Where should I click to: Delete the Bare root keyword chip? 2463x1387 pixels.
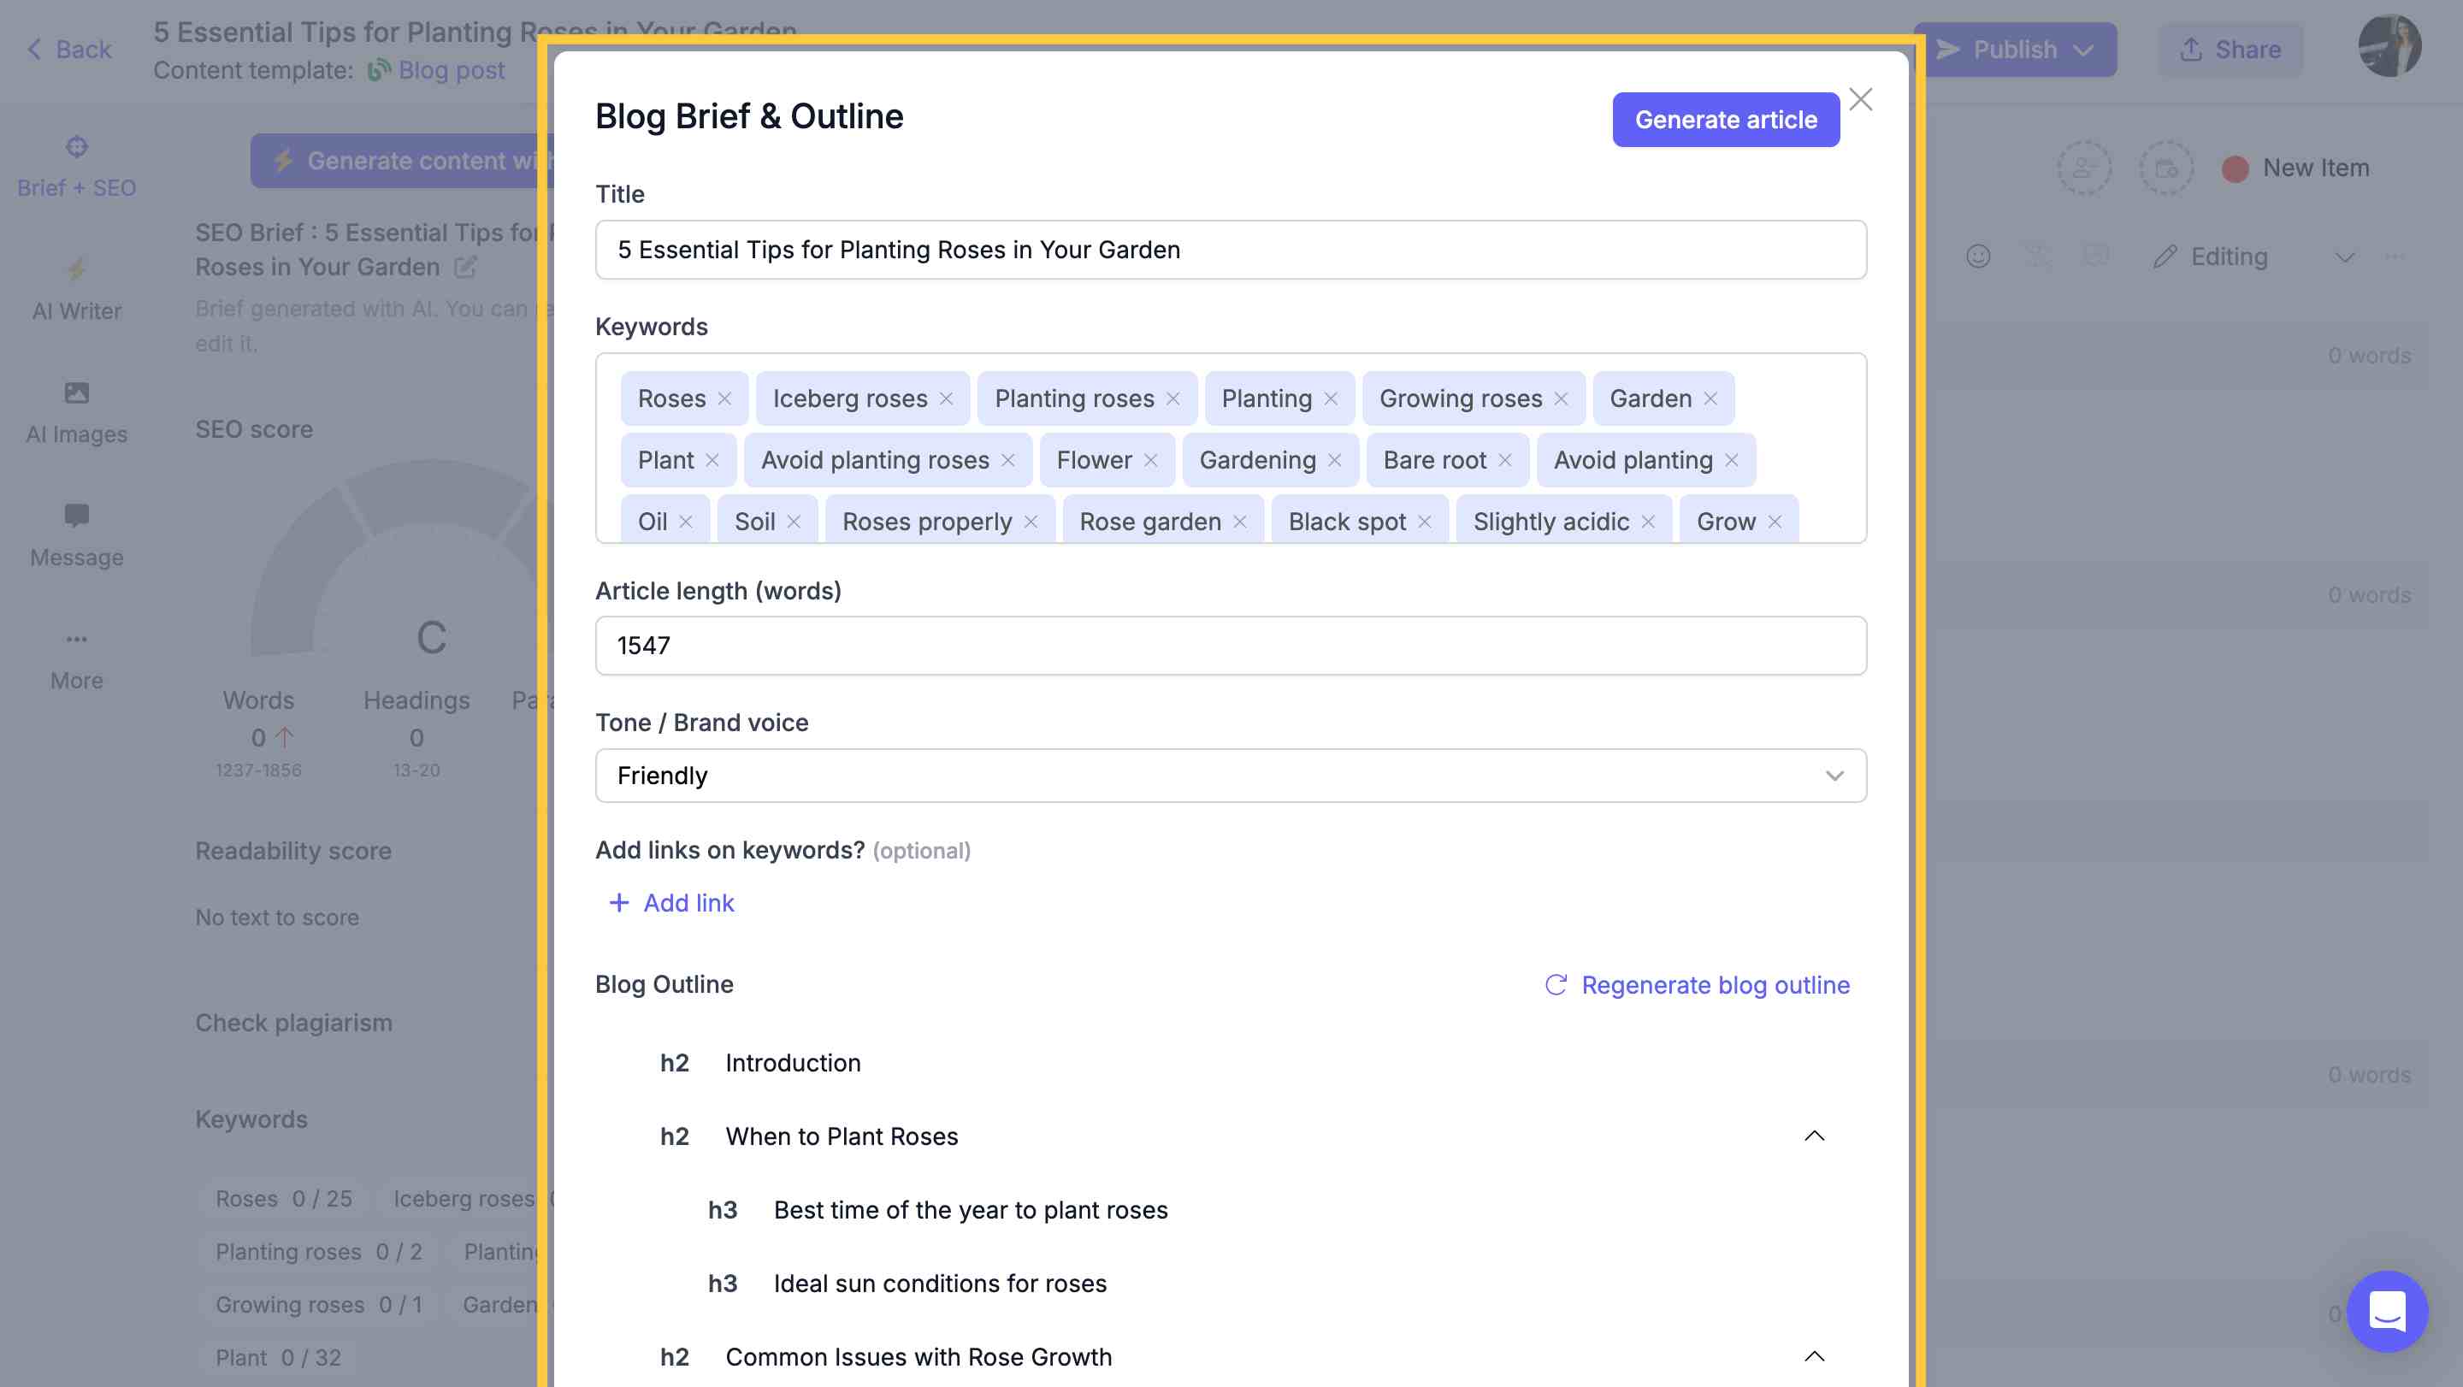(1505, 460)
